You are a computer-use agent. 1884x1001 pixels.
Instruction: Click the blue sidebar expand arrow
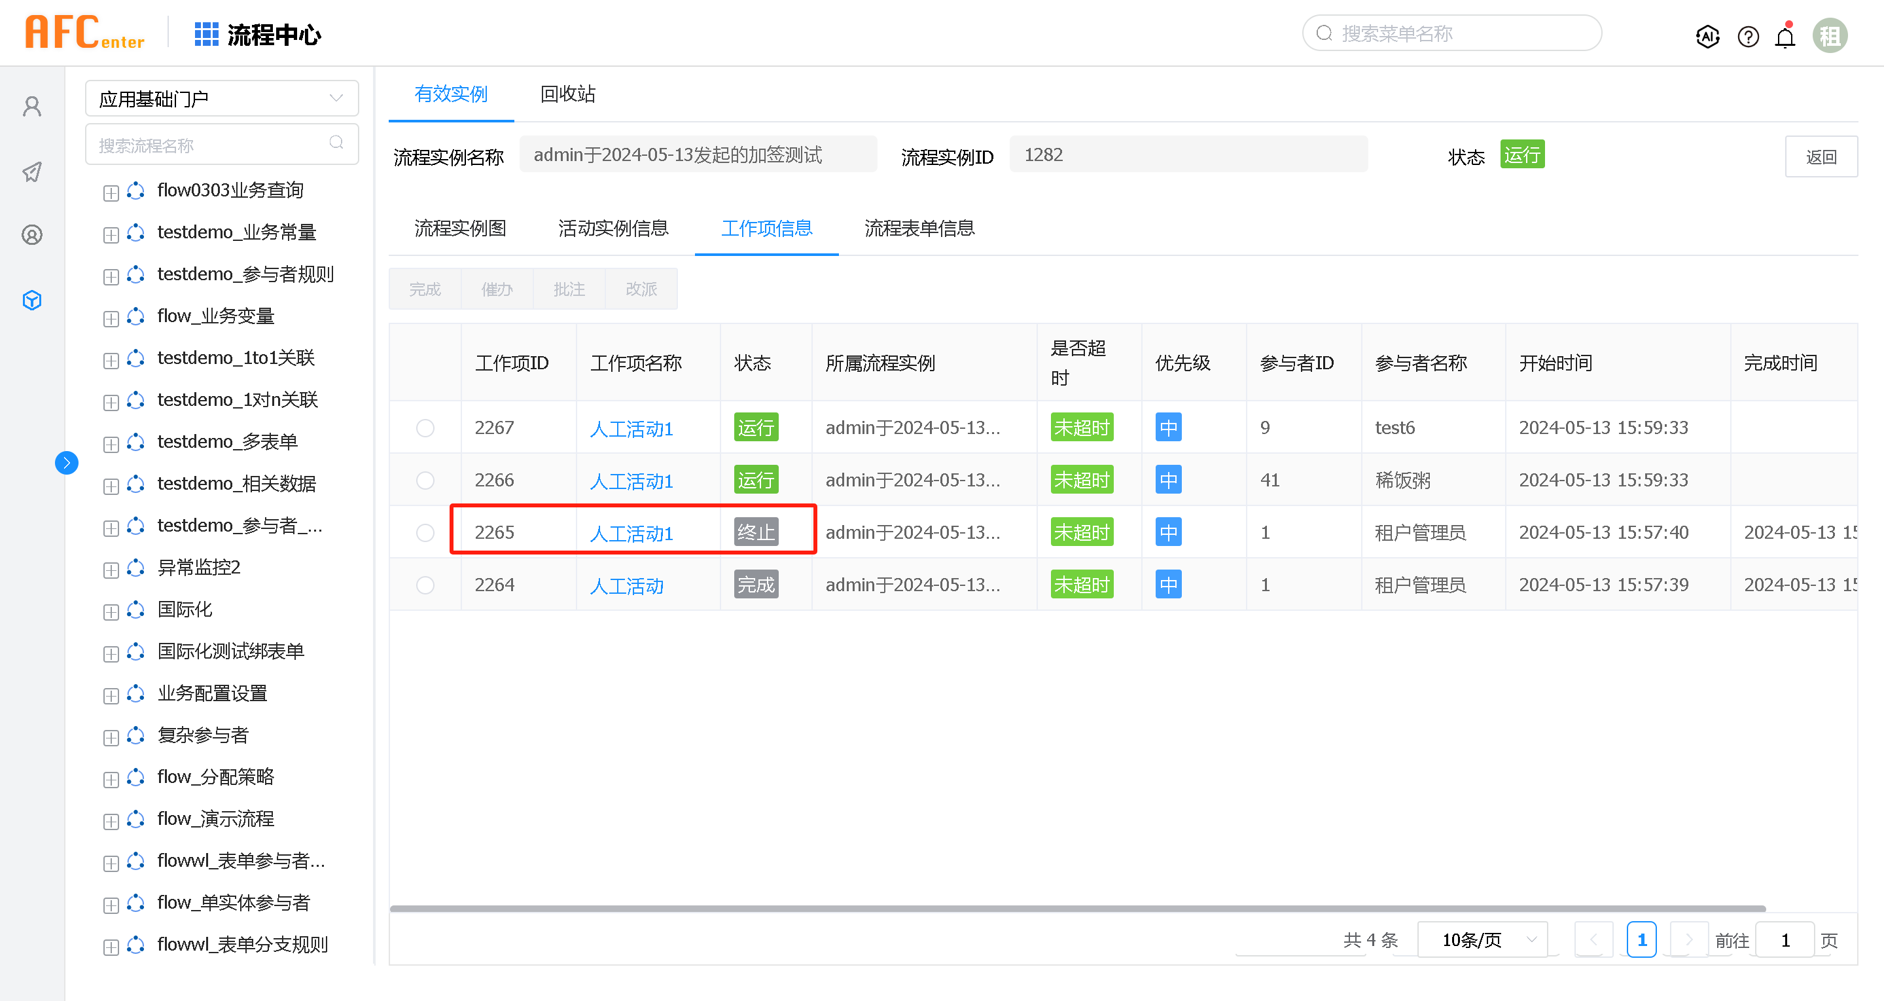(67, 462)
